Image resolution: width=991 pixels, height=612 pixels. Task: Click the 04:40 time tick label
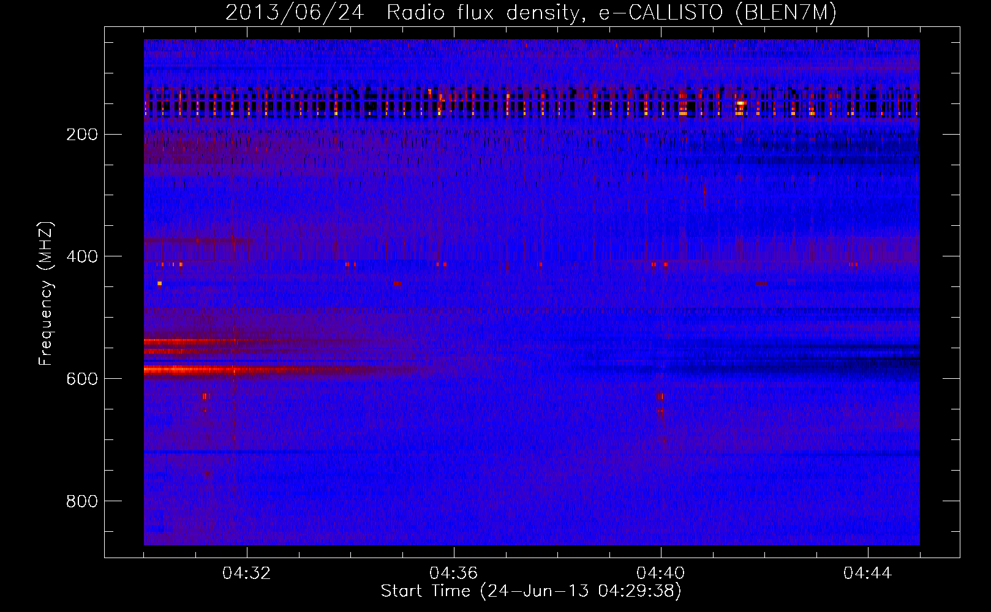click(661, 573)
